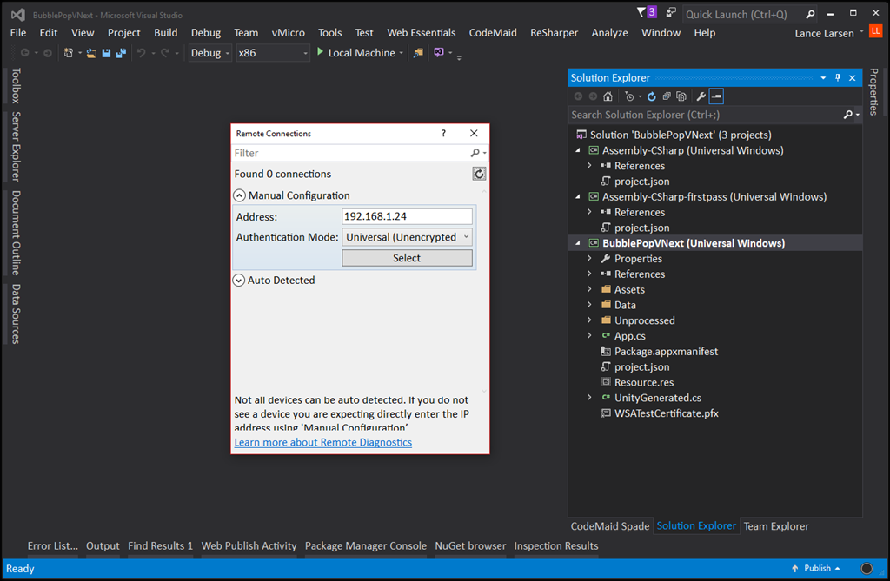Expand the Assets folder node
Screen dimensions: 890x581
pyautogui.click(x=589, y=289)
